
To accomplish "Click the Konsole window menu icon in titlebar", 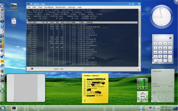I will [28, 4].
